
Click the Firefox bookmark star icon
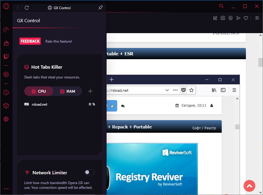[x=191, y=90]
